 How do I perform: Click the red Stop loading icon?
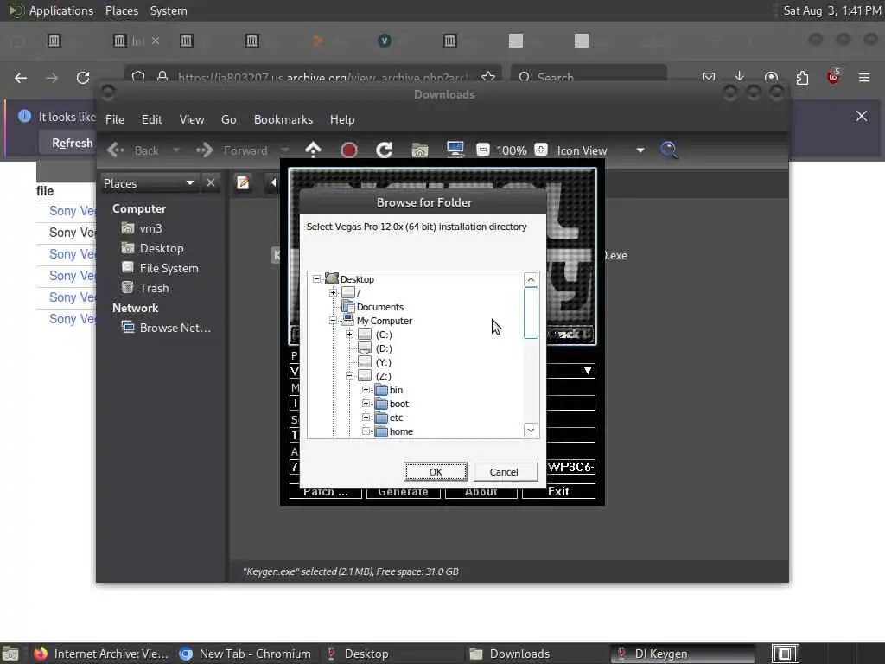(x=349, y=150)
